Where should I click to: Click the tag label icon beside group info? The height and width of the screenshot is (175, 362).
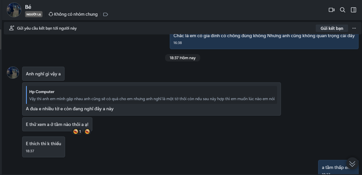[106, 14]
